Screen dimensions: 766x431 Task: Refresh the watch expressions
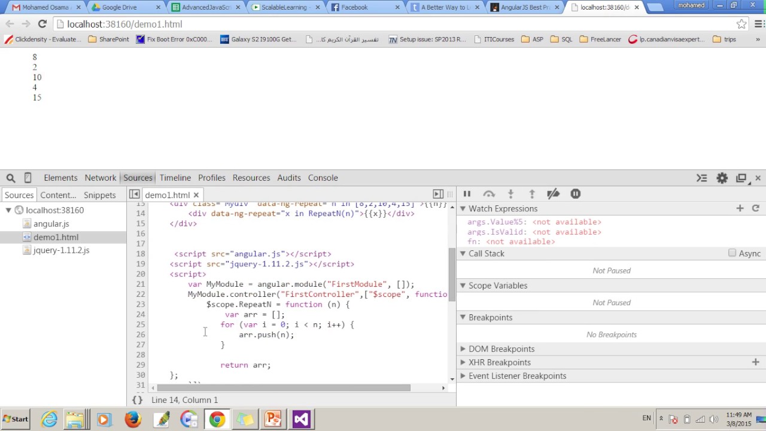(x=756, y=208)
